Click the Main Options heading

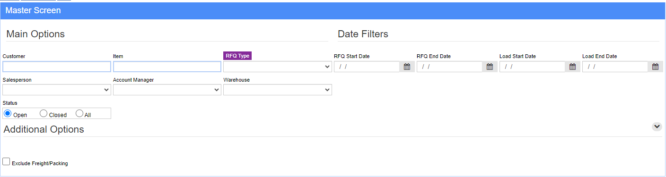click(x=35, y=34)
